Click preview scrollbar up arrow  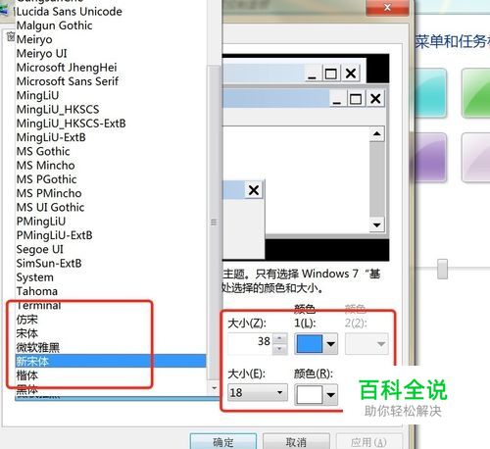click(377, 134)
